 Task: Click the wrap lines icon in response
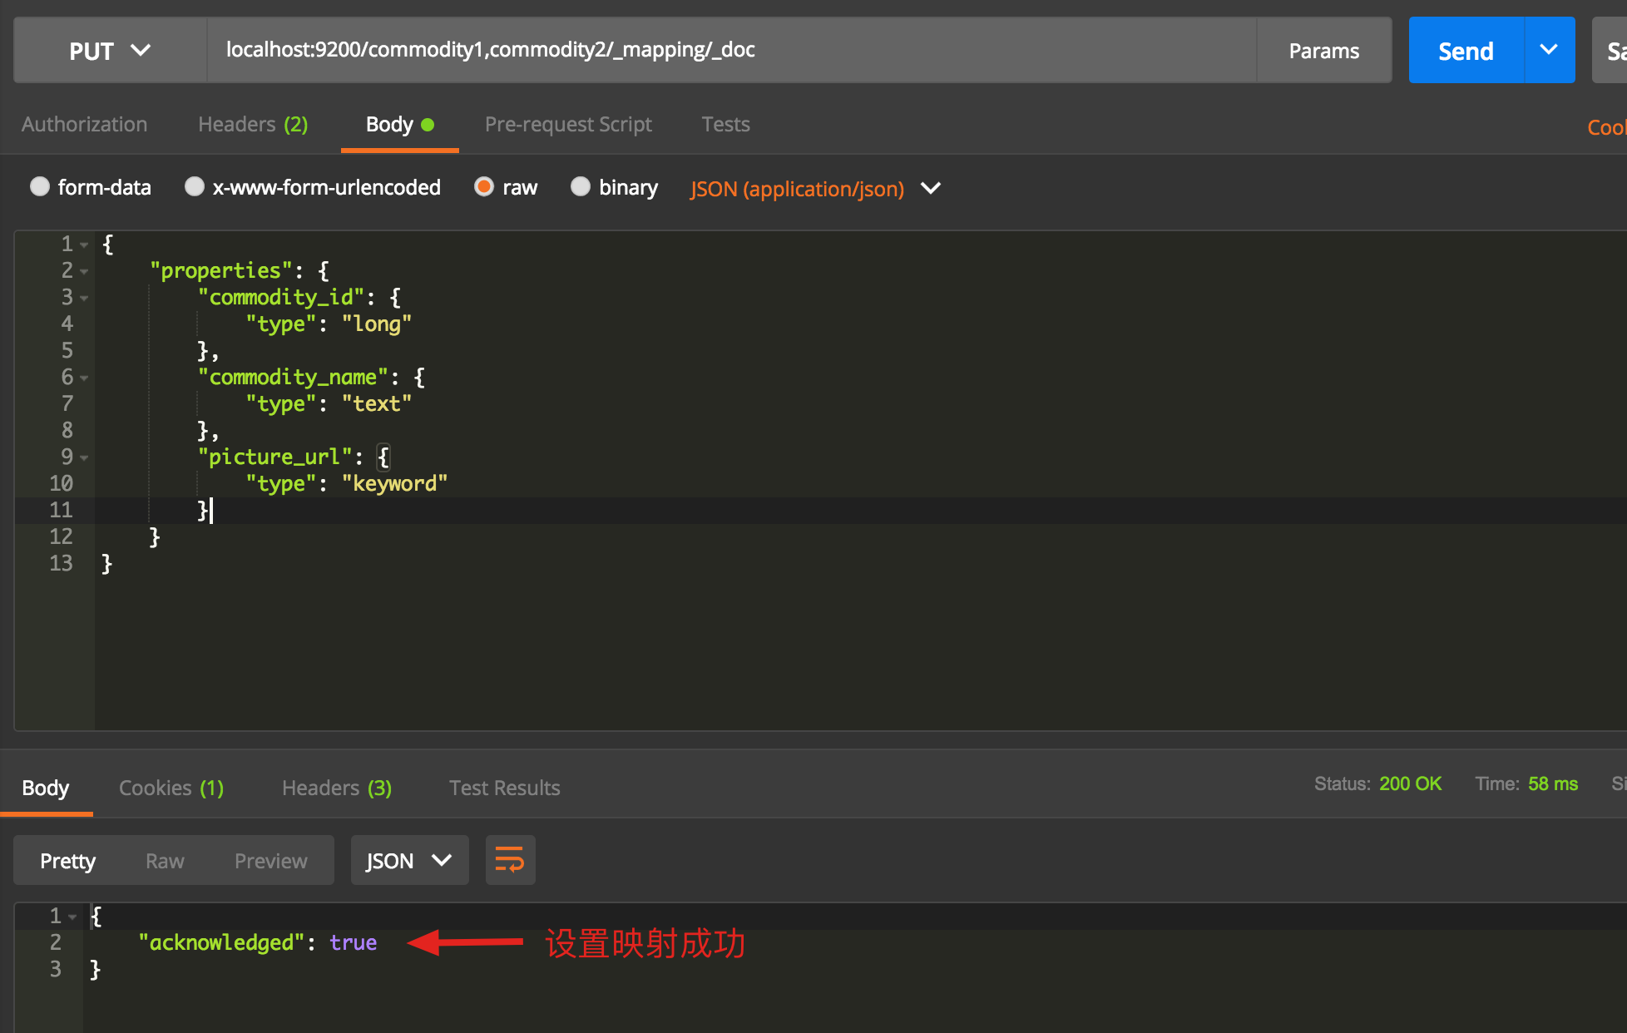(510, 860)
